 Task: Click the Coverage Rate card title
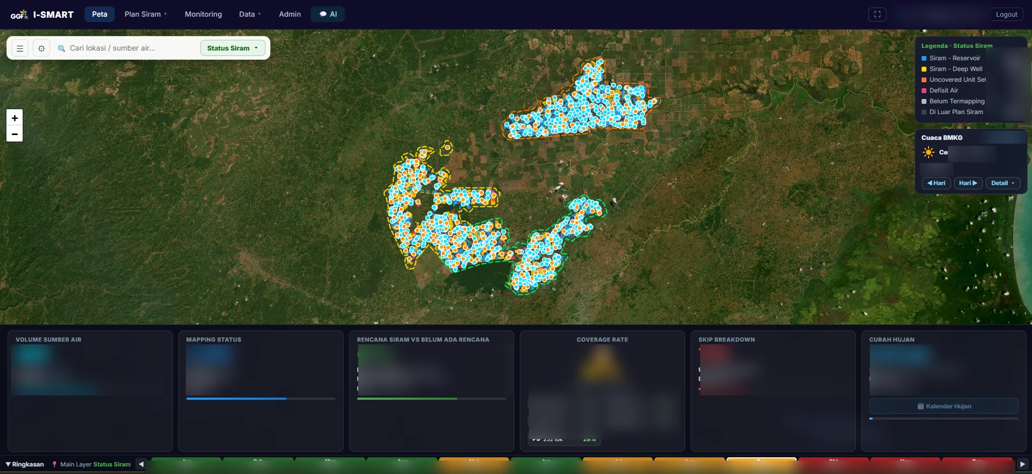click(602, 339)
